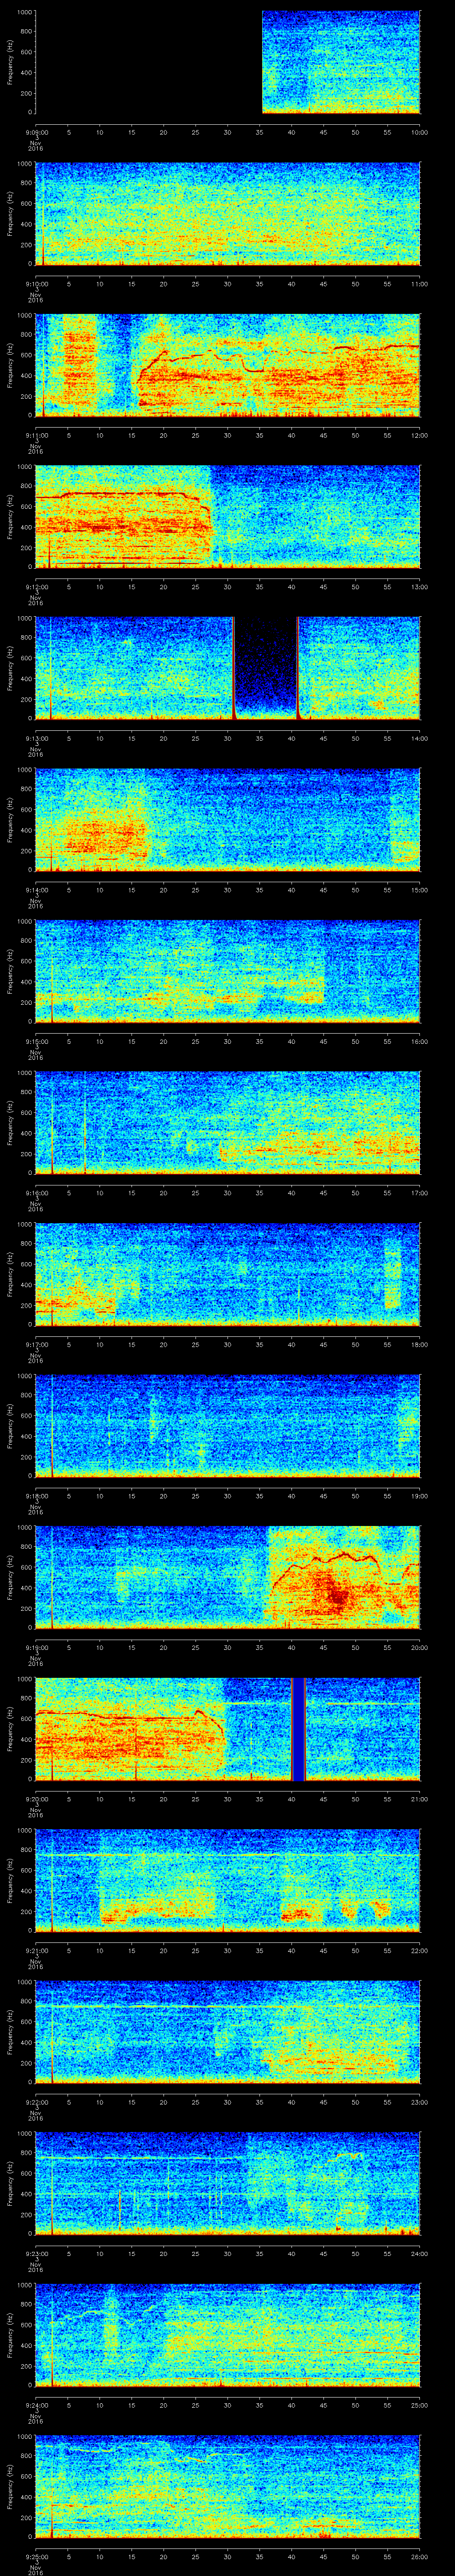
Task: Click the 18:00 end time label
Action: click(x=419, y=1345)
